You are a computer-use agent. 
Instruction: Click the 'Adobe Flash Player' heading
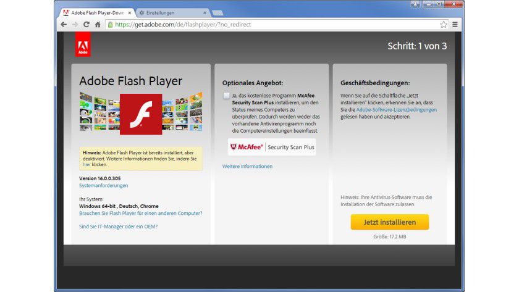click(x=131, y=81)
